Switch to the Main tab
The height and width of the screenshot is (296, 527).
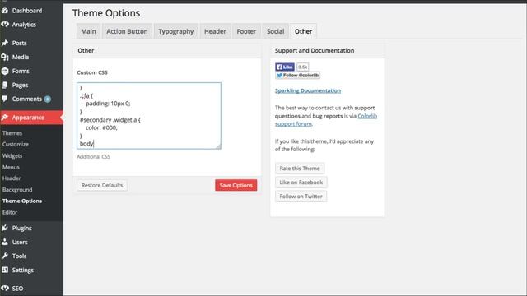88,31
